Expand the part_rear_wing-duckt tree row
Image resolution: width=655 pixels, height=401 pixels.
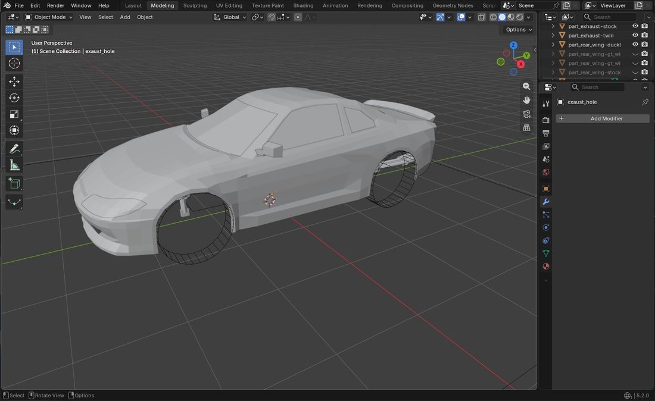[553, 44]
